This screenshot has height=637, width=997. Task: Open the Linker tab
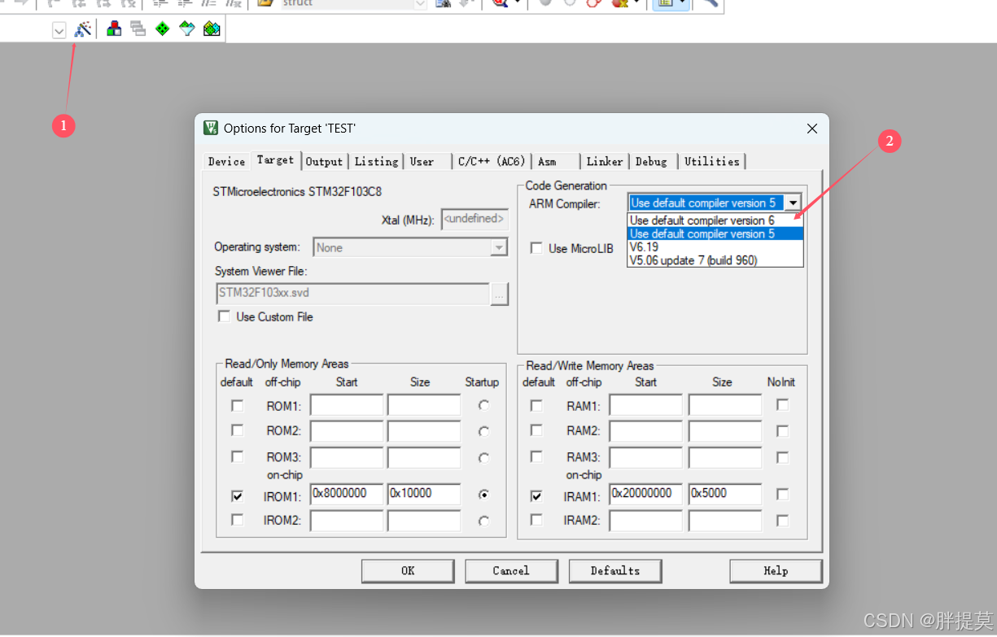605,161
